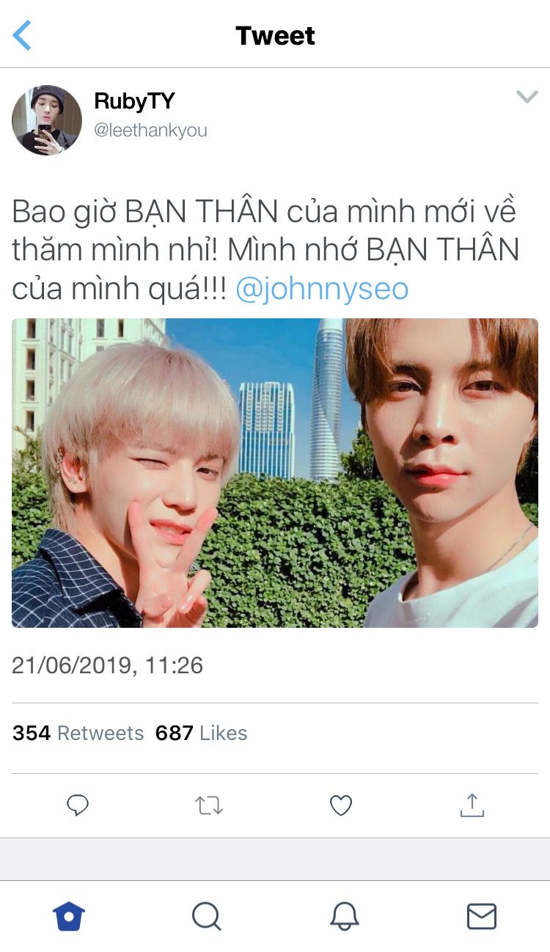Screen dimensions: 550x952
Task: Open the Notifications bell tab
Action: [344, 916]
